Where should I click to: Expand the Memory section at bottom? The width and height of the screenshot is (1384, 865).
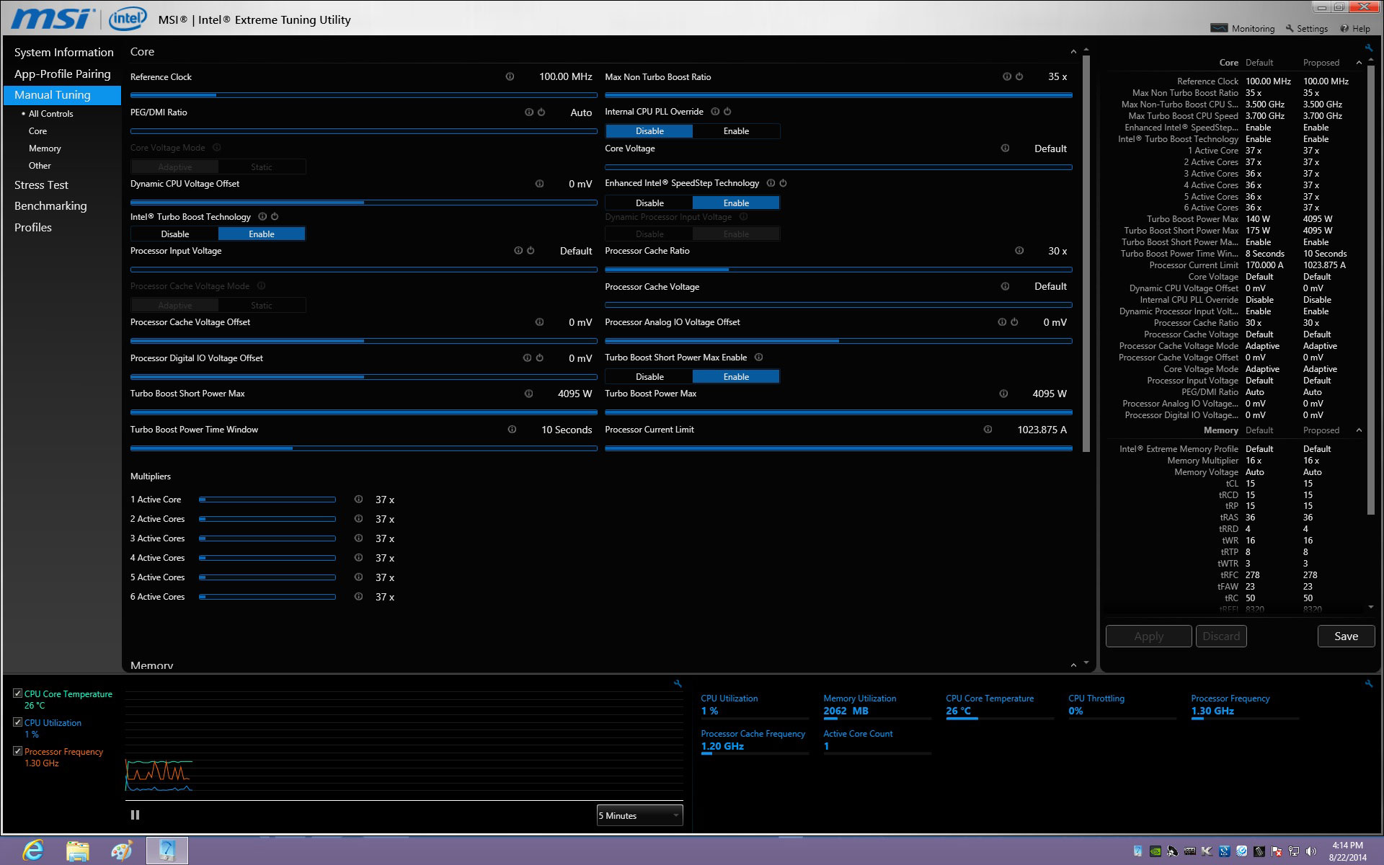tap(1073, 665)
